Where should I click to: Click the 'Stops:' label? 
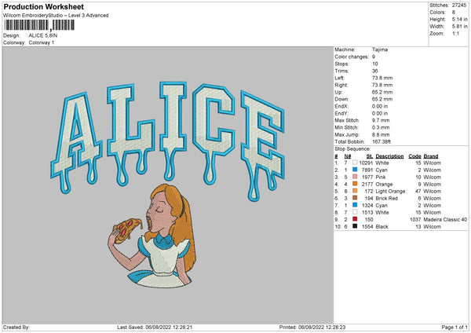(x=341, y=64)
